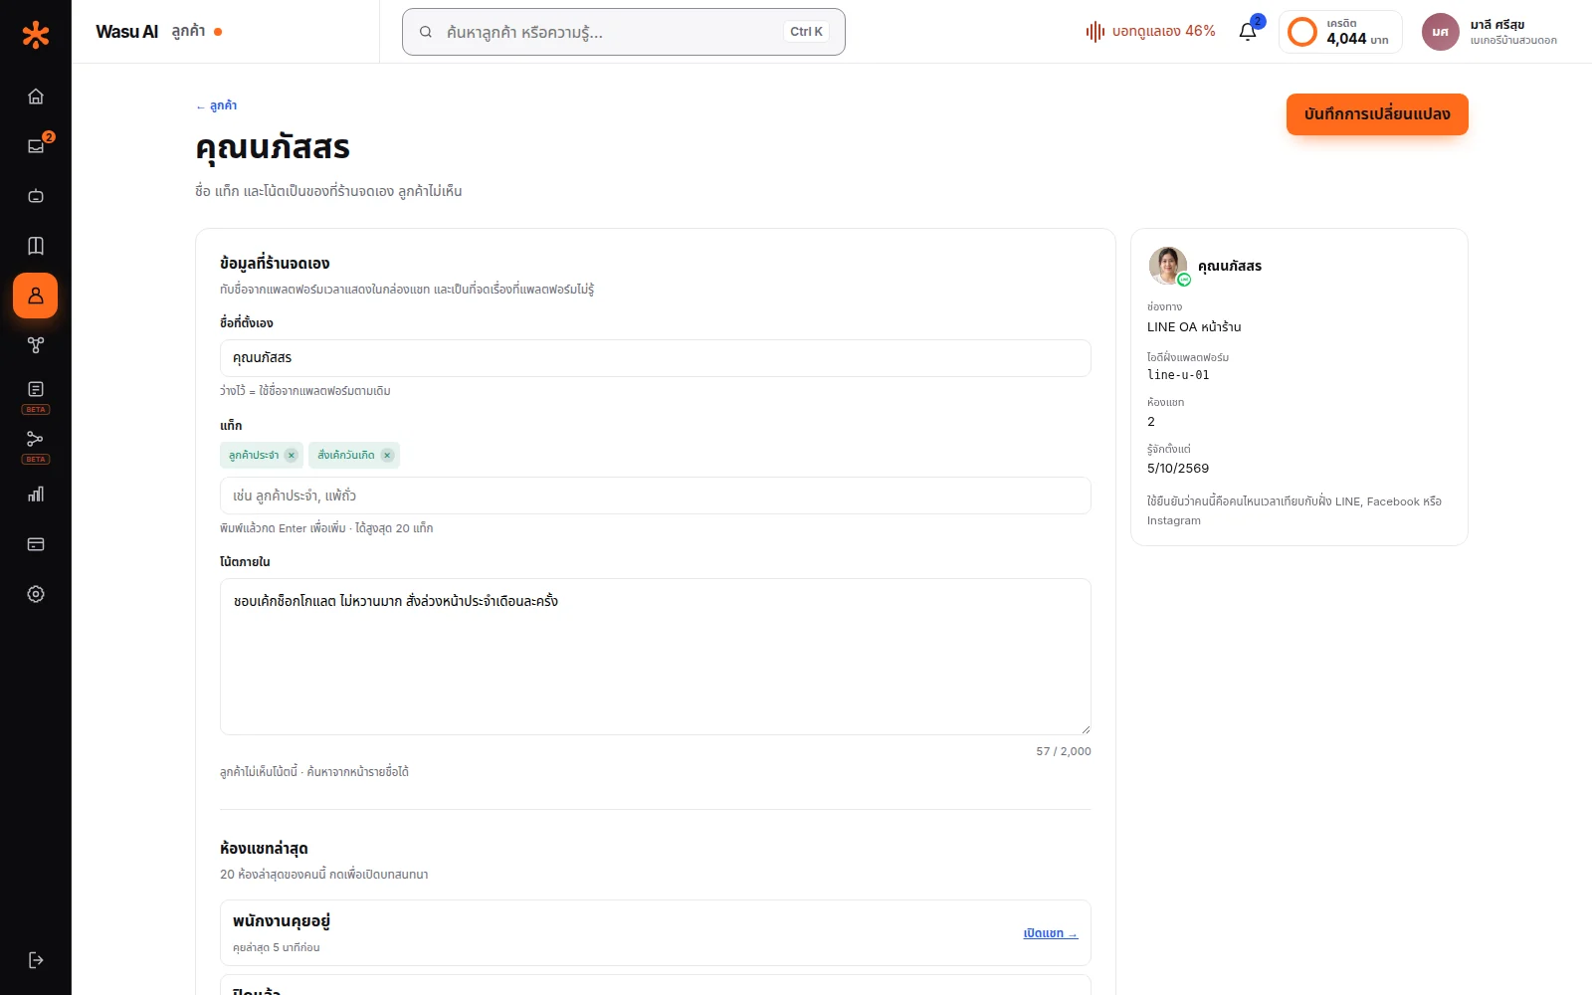Image resolution: width=1592 pixels, height=995 pixels.
Task: Open the bot icon in the sidebar
Action: tap(36, 196)
